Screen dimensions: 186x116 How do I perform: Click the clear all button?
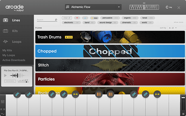(67, 18)
